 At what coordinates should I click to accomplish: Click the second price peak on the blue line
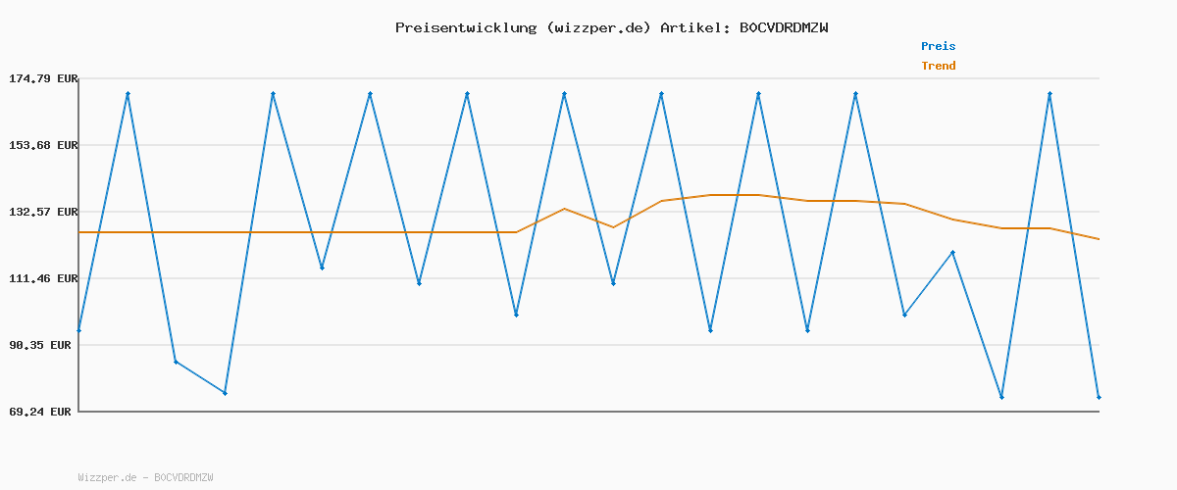273,94
